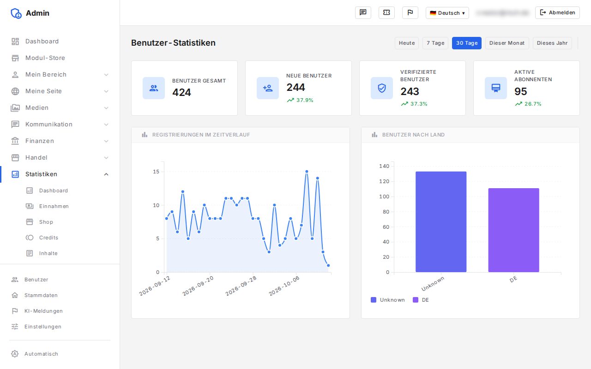
Task: Toggle the Unknown legend color swatch
Action: (374, 300)
